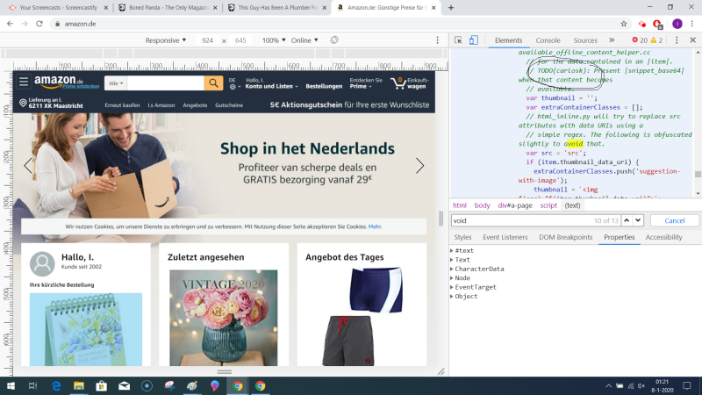Switch to the Sources tab
702x395 pixels.
pos(585,40)
